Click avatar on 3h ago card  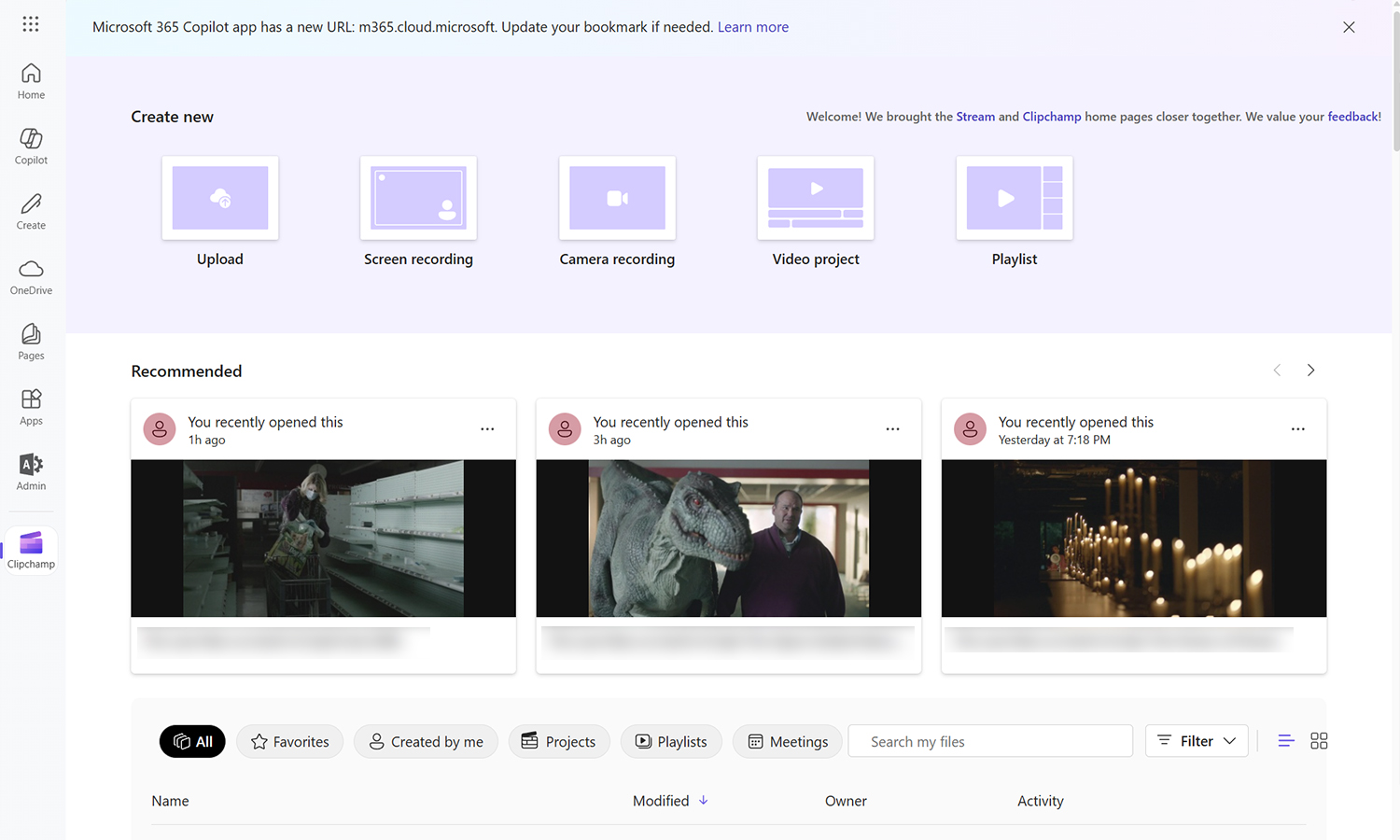click(x=565, y=429)
